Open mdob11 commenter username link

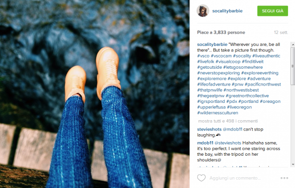click(x=205, y=143)
